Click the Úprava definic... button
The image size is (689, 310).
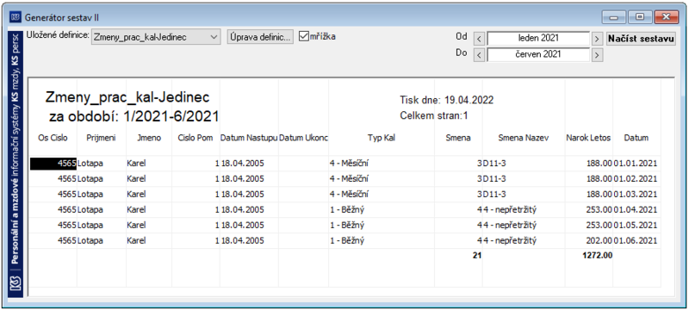[260, 37]
